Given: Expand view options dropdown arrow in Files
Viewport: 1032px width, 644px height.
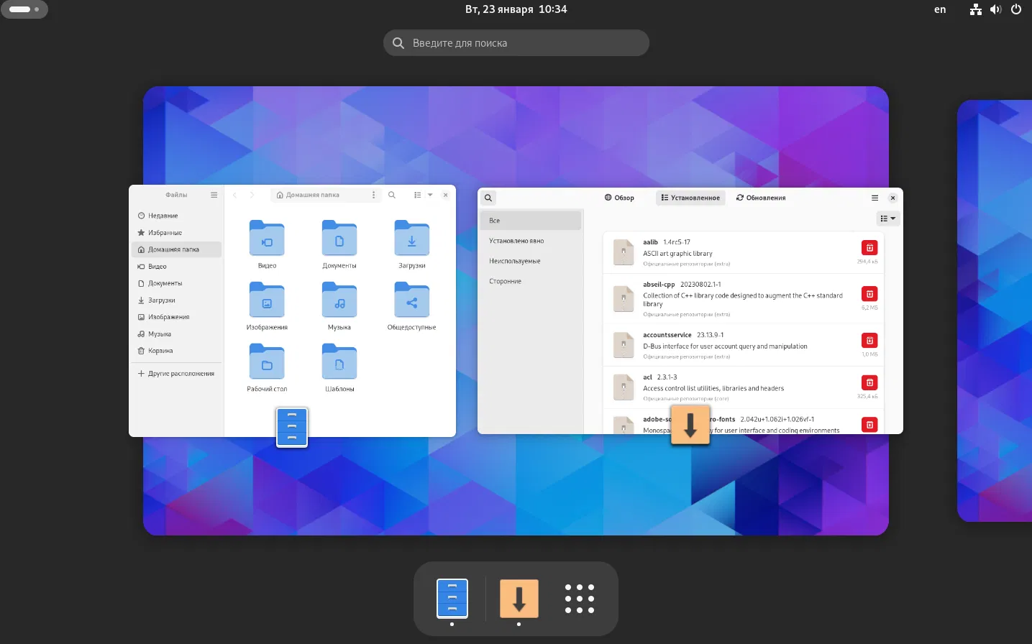Looking at the screenshot, I should pyautogui.click(x=430, y=195).
